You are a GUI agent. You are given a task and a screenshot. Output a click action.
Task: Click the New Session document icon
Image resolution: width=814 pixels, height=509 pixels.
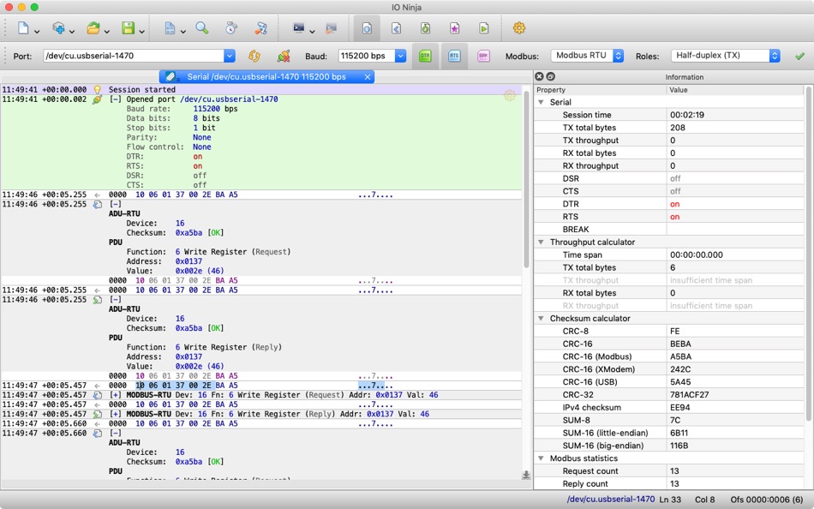[23, 28]
